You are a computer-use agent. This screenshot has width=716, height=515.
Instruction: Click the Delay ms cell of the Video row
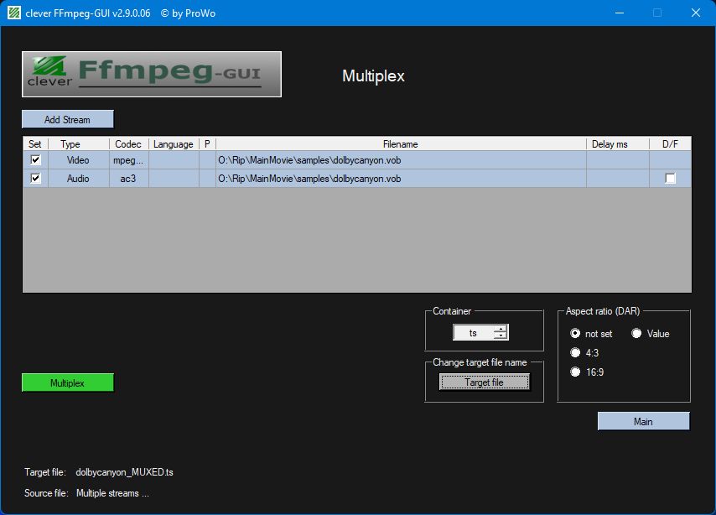(617, 160)
